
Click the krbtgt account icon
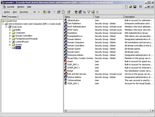[66, 71]
